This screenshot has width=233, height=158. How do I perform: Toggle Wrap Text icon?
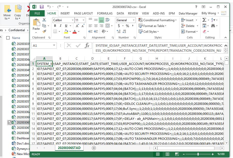[107, 20]
